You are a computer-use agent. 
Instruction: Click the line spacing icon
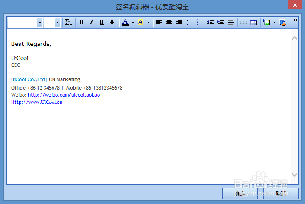coord(68,22)
